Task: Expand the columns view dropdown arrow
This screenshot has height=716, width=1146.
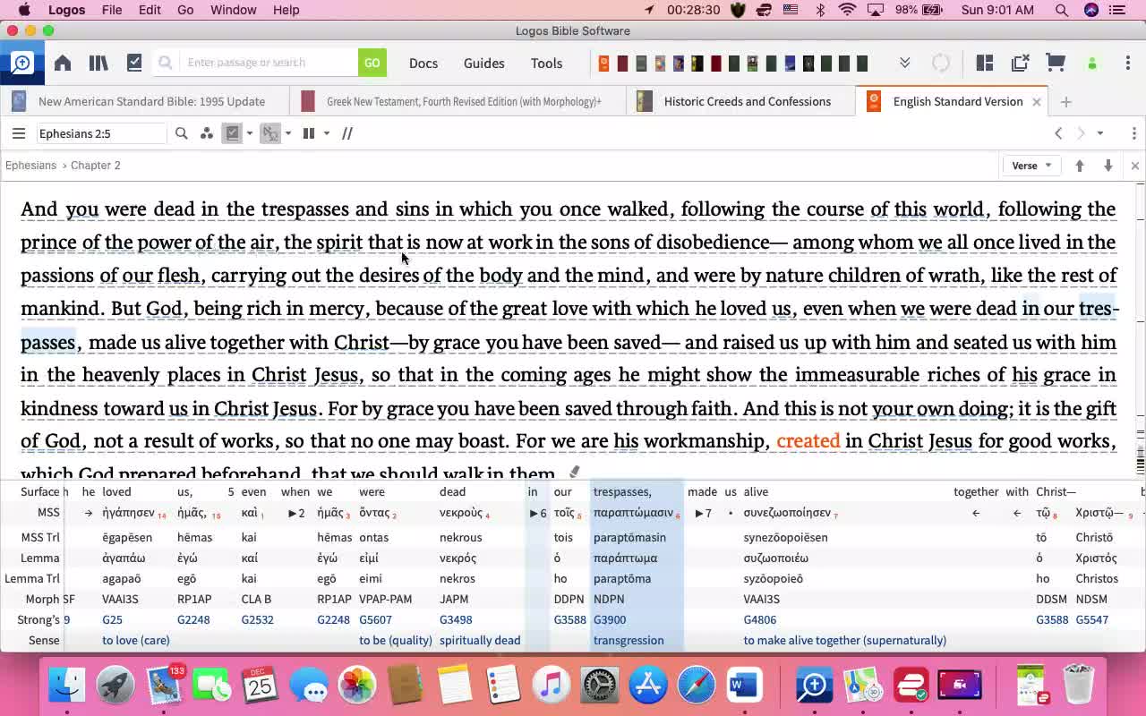Action: click(x=327, y=133)
